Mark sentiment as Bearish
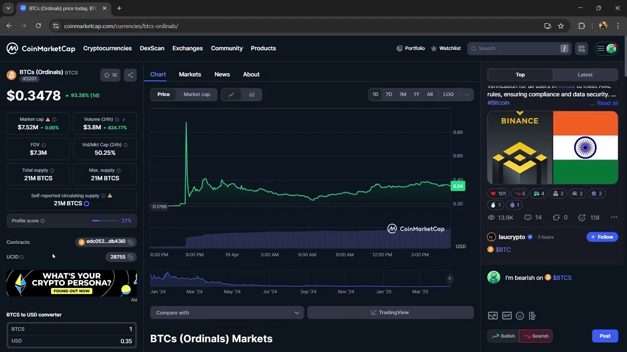627x352 pixels. [536, 336]
